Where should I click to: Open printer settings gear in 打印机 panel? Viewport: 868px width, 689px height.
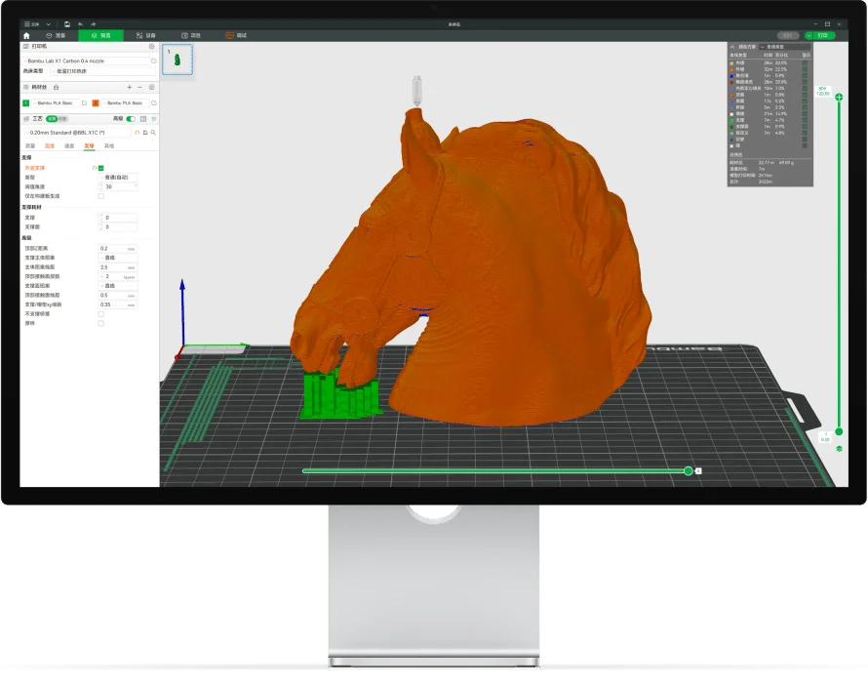pyautogui.click(x=152, y=47)
